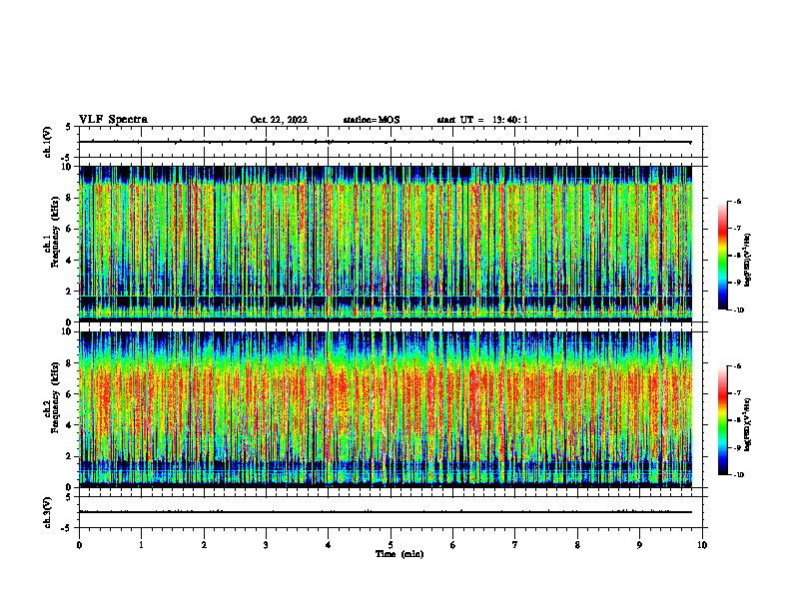Screen dimensions: 791x611
Task: Click the "Time (min)" axis label
Action: (x=399, y=554)
